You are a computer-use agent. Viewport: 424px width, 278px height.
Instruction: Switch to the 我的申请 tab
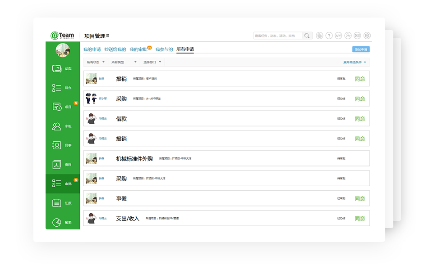[92, 49]
